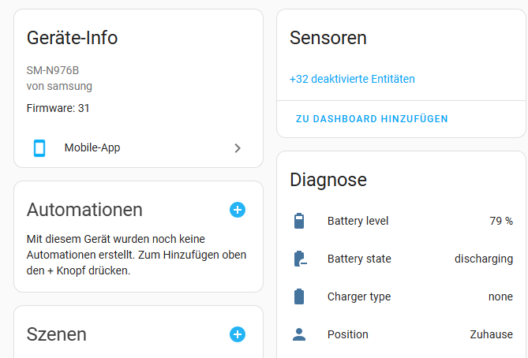Click the Position person icon
This screenshot has width=528, height=358.
[x=299, y=334]
